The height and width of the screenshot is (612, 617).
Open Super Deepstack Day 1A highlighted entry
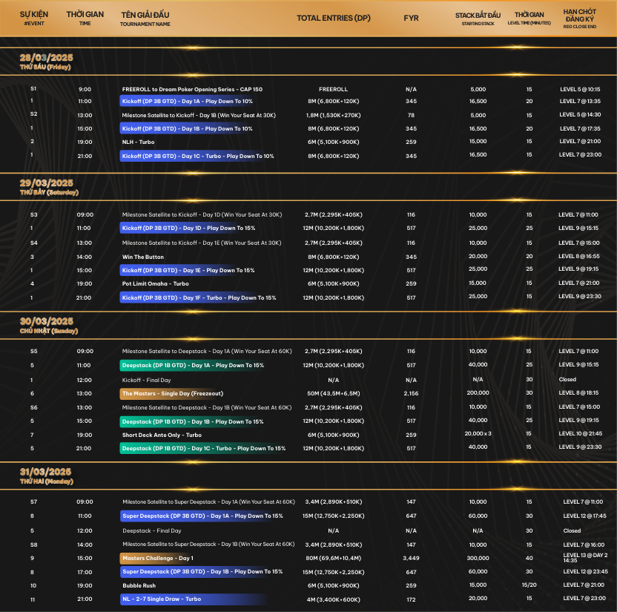click(202, 516)
